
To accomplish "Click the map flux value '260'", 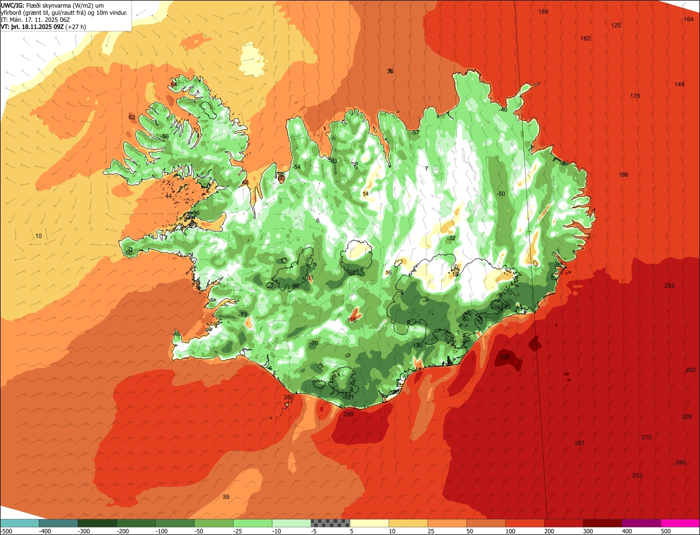I will tap(681, 462).
